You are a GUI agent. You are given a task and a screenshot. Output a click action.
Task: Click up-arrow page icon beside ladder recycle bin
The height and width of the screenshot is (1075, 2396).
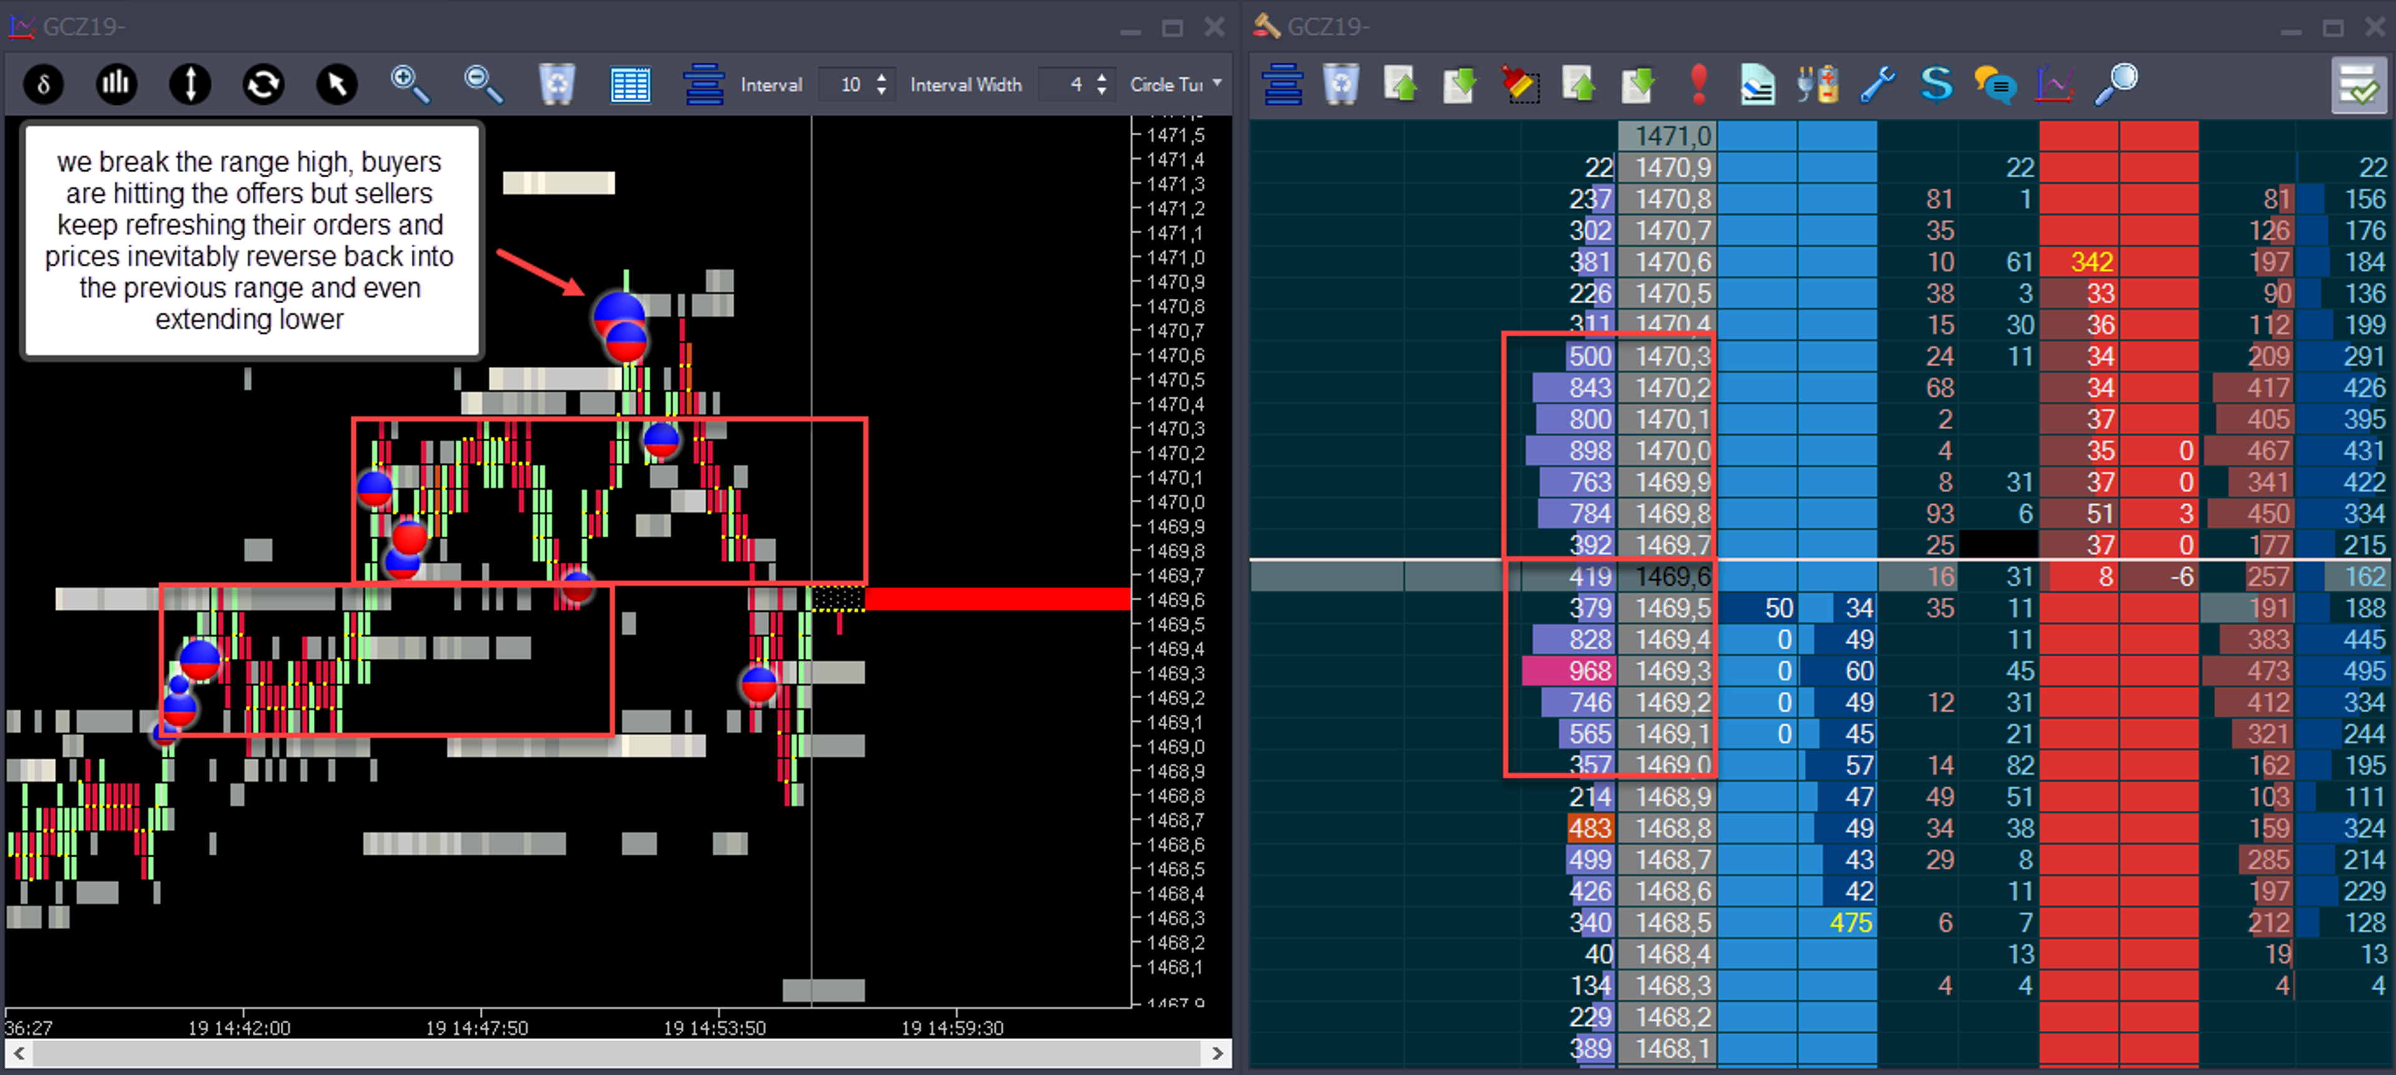pos(1401,85)
